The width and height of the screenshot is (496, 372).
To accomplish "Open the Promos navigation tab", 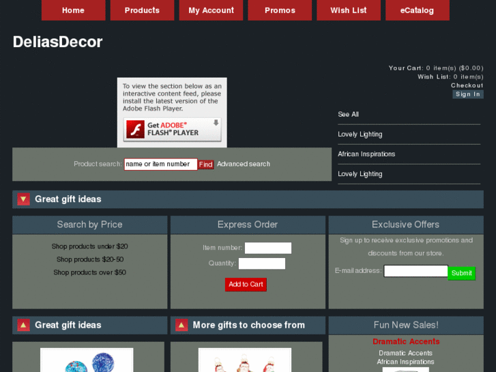I will pyautogui.click(x=280, y=10).
